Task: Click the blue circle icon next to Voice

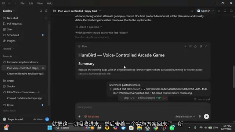Action: click(47, 119)
